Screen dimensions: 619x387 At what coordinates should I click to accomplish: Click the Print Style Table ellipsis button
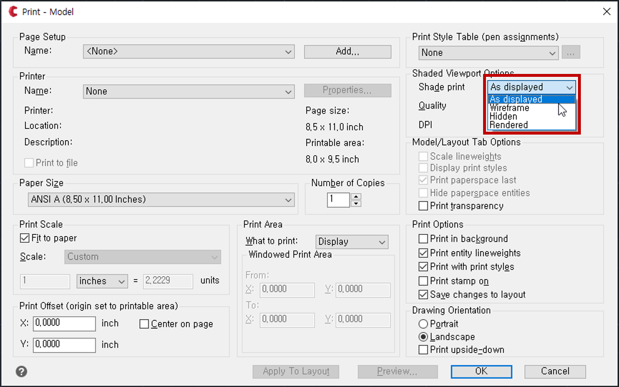[x=571, y=52]
